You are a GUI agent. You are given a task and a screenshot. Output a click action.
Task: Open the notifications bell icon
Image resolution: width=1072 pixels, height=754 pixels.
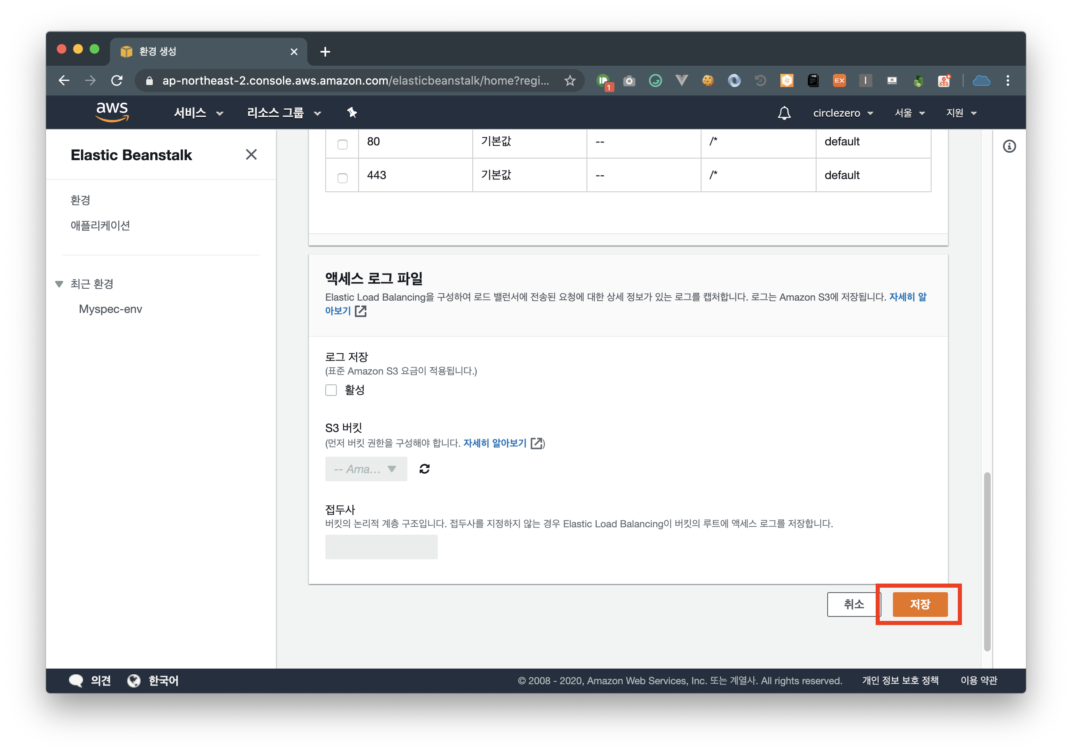coord(784,113)
